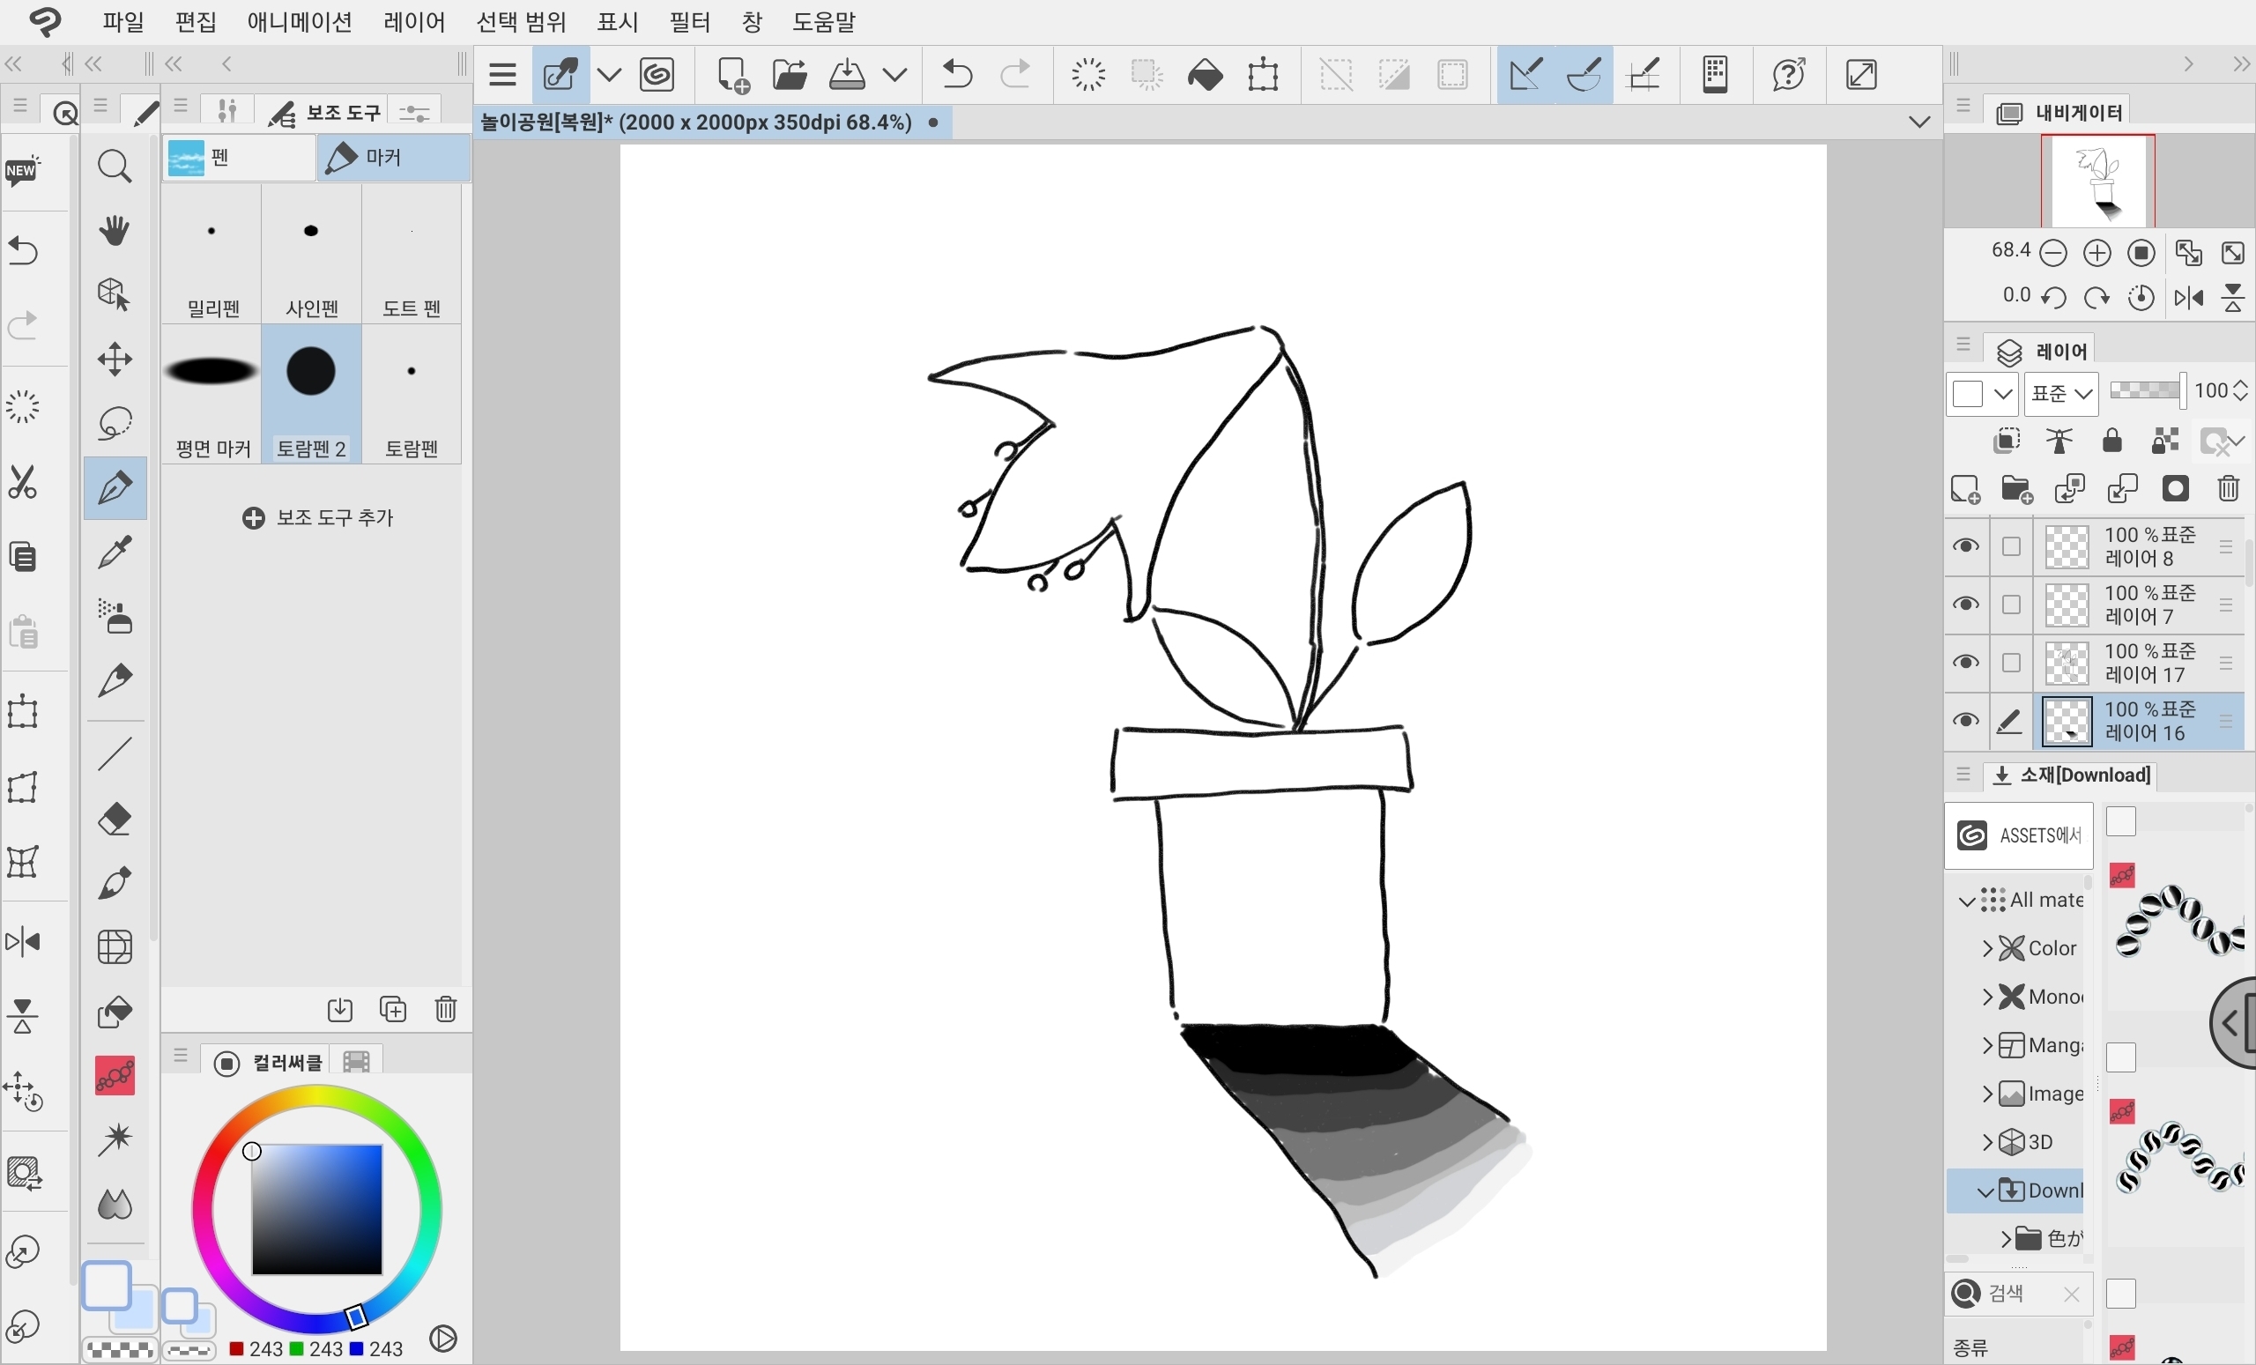
Task: Hide 레이어 8 with eye icon
Action: click(x=1965, y=546)
